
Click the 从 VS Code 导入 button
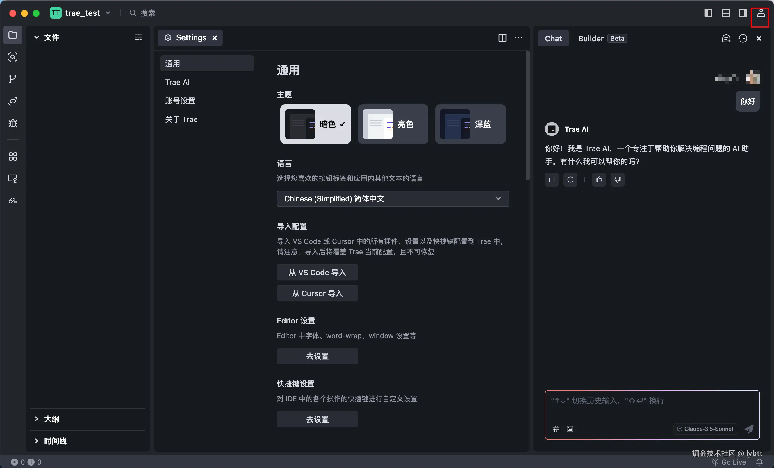tap(317, 272)
